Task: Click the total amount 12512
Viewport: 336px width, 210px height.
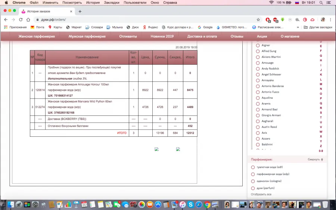Action: click(x=190, y=133)
